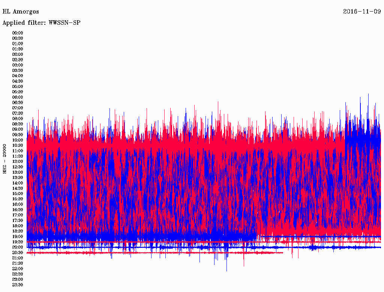
Task: Click the 18:00 time label
Action: click(18, 226)
